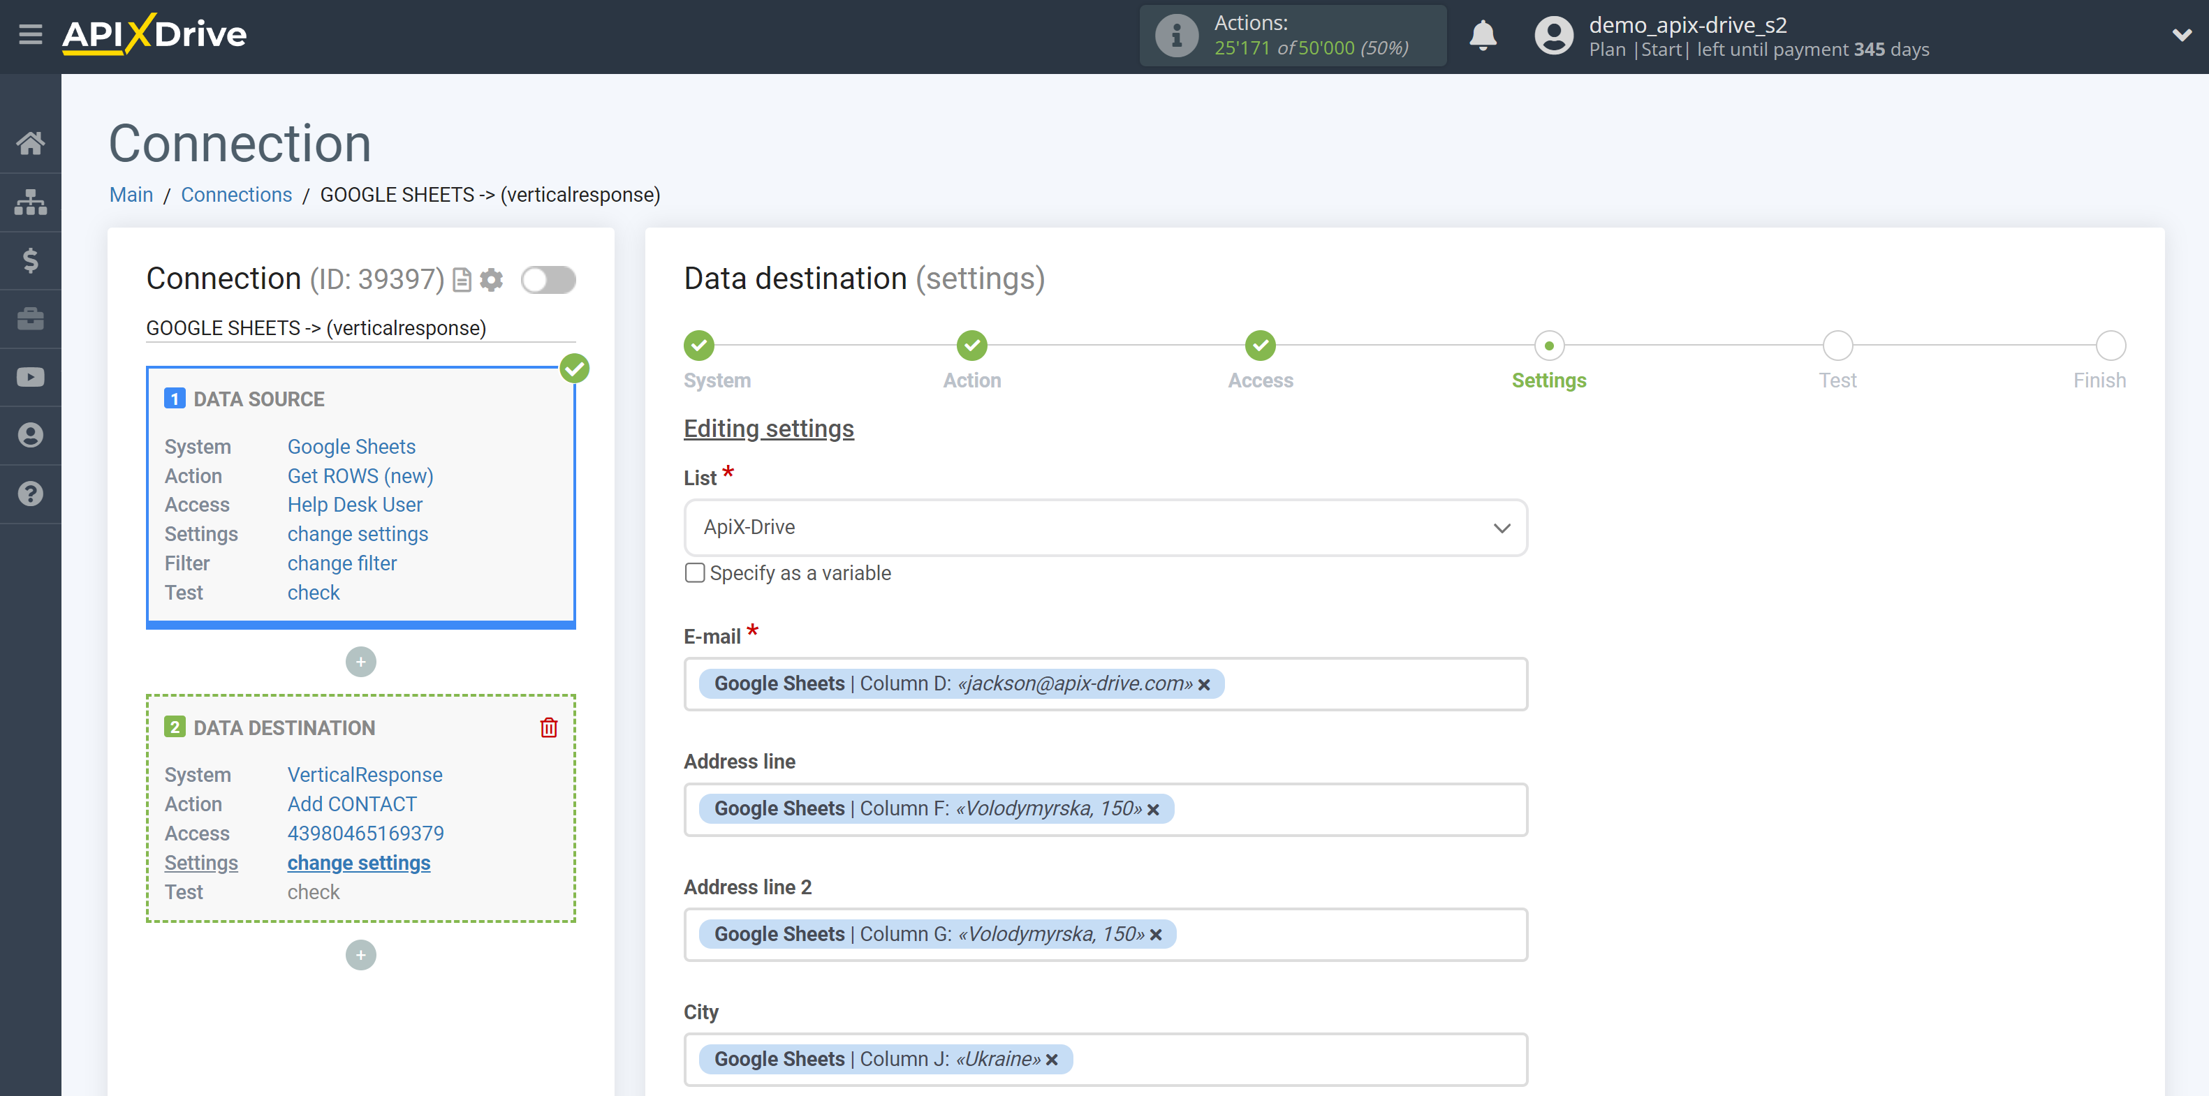Viewport: 2209px width, 1096px height.
Task: Go to the Action step
Action: [x=971, y=346]
